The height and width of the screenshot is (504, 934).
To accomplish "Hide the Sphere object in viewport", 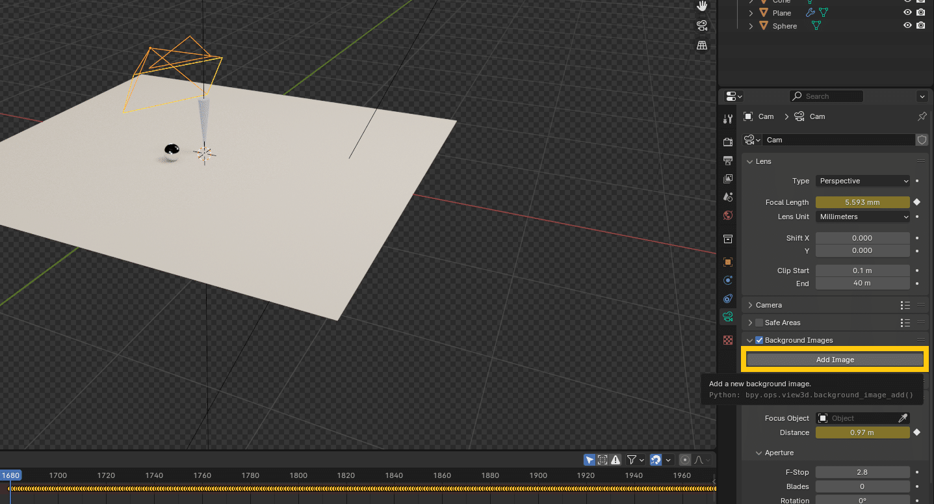I will click(x=907, y=26).
